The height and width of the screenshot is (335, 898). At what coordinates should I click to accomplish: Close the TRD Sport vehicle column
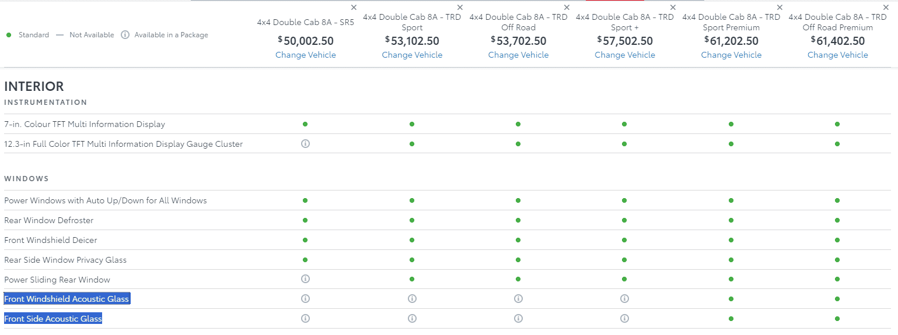[460, 8]
